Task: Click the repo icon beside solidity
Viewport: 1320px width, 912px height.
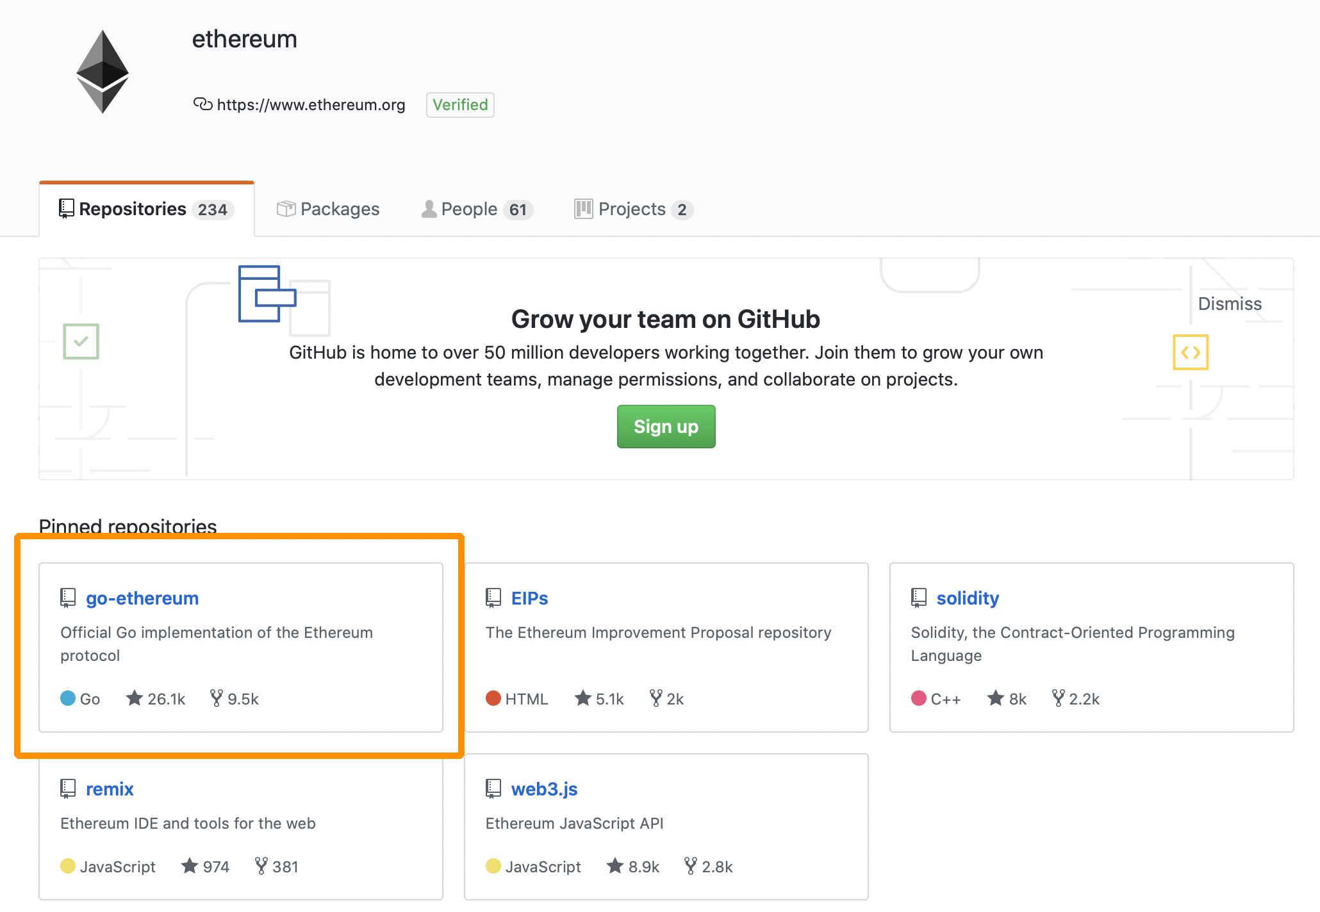Action: [x=919, y=598]
